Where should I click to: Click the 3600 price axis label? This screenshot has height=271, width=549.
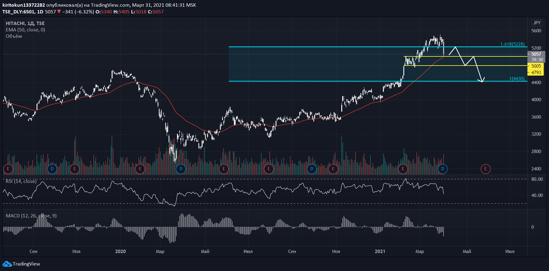536,117
